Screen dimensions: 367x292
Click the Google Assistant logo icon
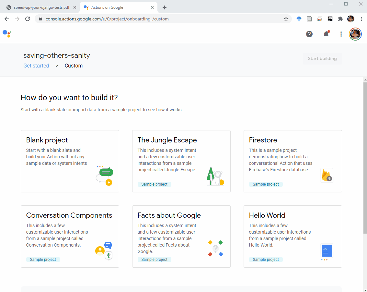(x=7, y=33)
